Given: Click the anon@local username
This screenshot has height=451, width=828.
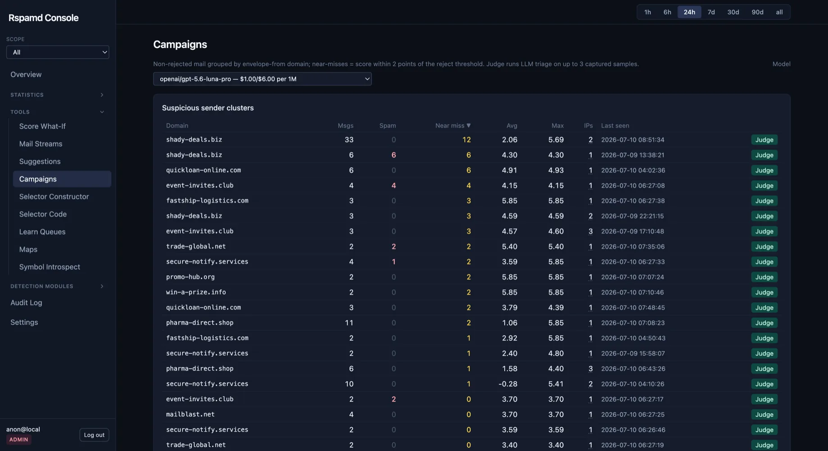Looking at the screenshot, I should tap(23, 429).
